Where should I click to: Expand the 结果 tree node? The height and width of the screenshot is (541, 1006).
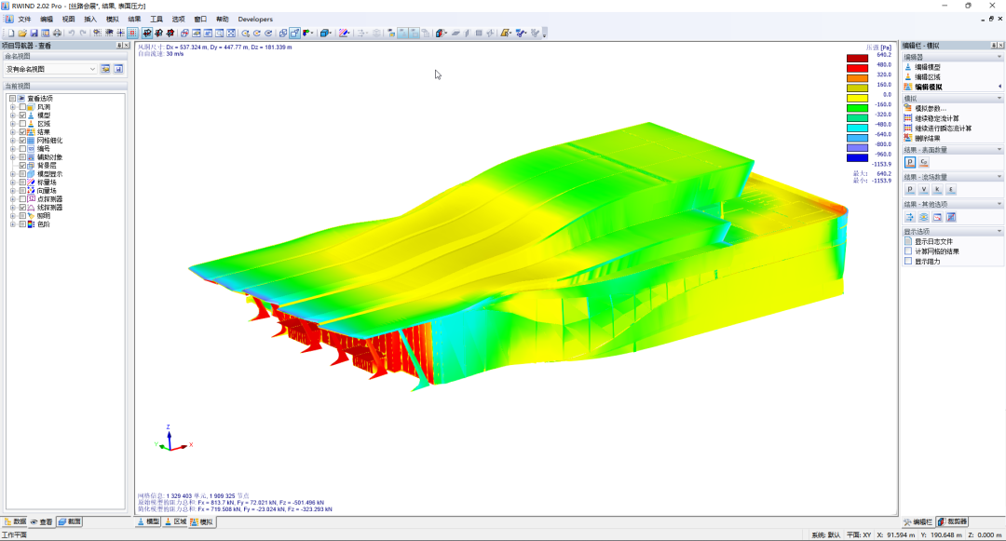click(x=13, y=132)
